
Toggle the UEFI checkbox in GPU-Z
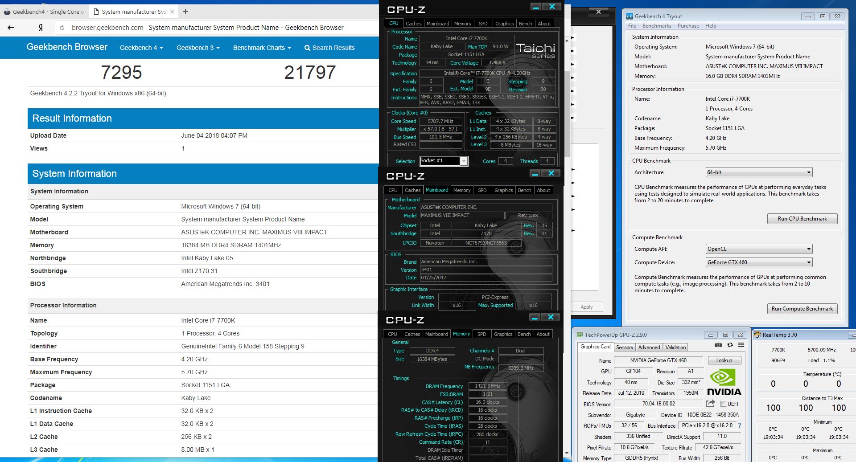723,404
